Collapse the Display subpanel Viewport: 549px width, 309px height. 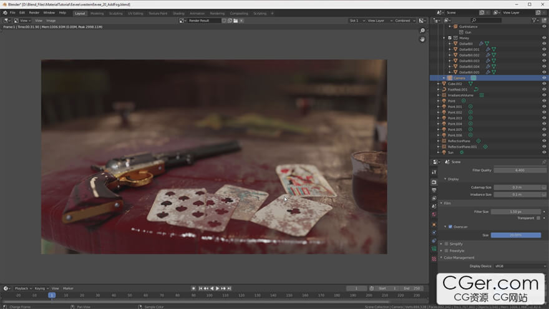(445, 179)
